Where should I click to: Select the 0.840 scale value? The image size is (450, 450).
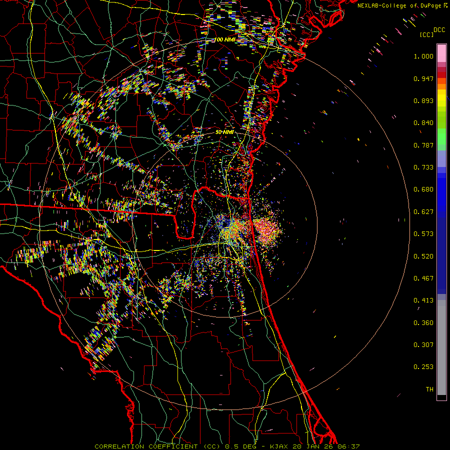coord(423,123)
